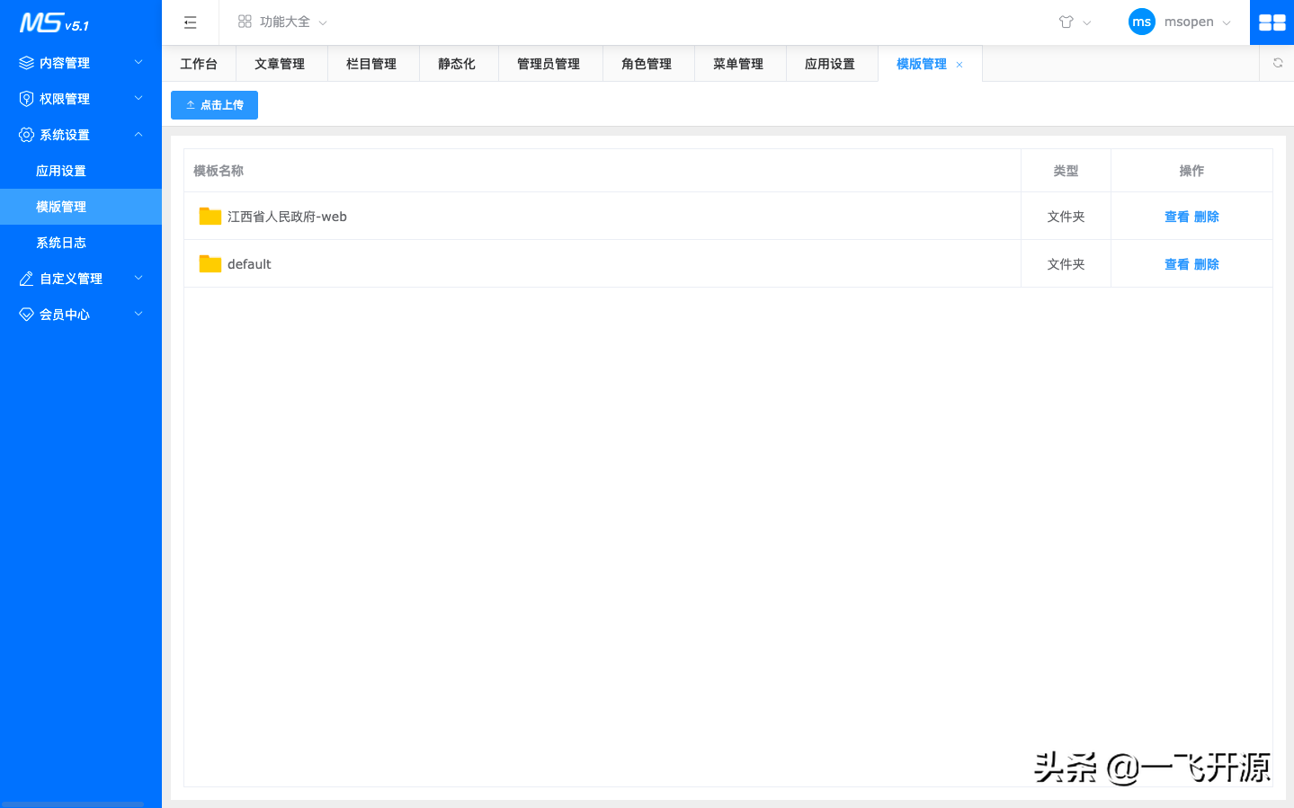Collapse the left sidebar using the hamburger icon

[190, 22]
